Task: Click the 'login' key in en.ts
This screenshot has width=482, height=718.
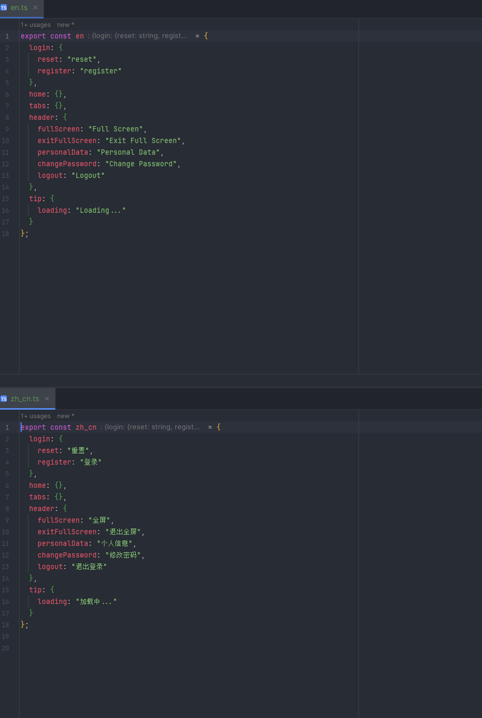Action: point(40,48)
